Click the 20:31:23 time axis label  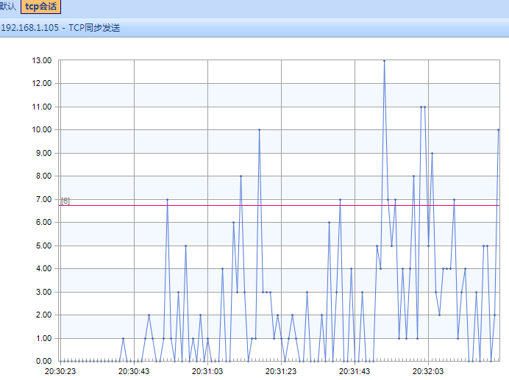pyautogui.click(x=281, y=372)
